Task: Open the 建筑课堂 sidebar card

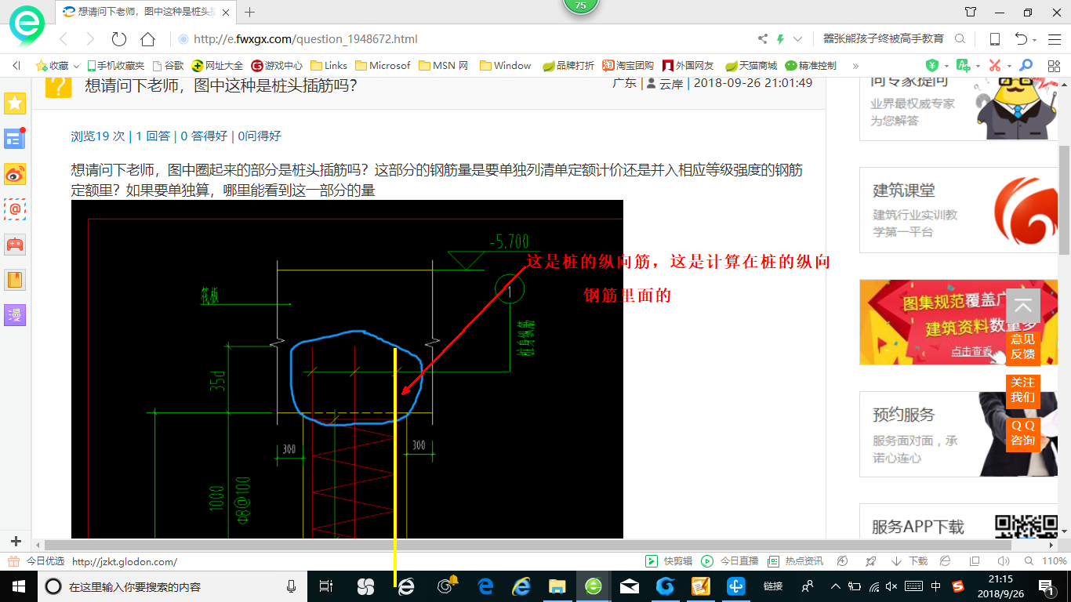Action: pyautogui.click(x=959, y=210)
